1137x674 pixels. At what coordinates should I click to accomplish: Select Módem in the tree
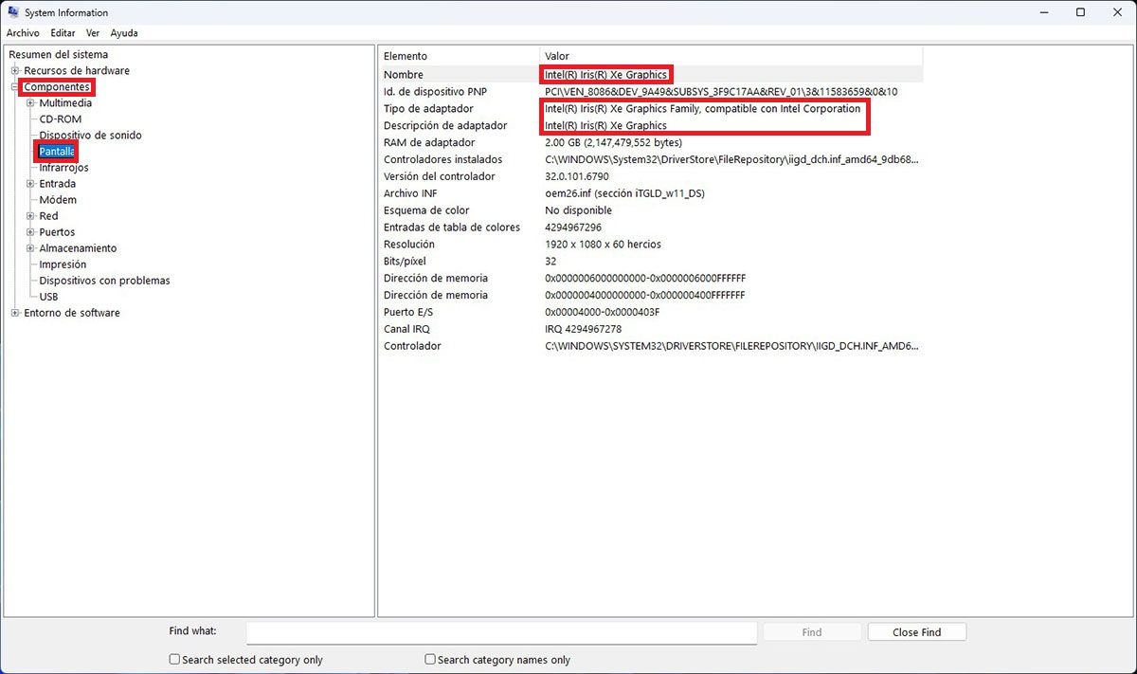point(58,200)
